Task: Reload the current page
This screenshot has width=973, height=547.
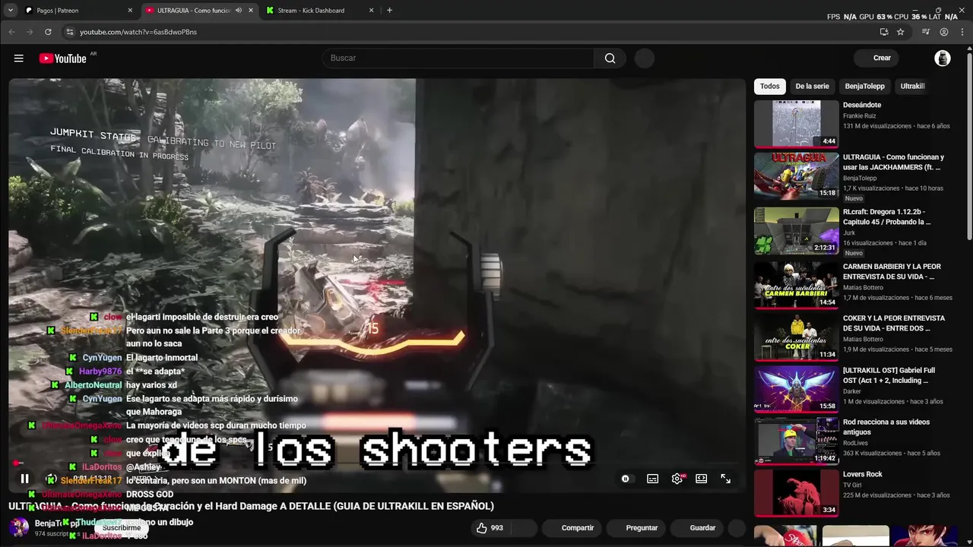Action: 48,32
